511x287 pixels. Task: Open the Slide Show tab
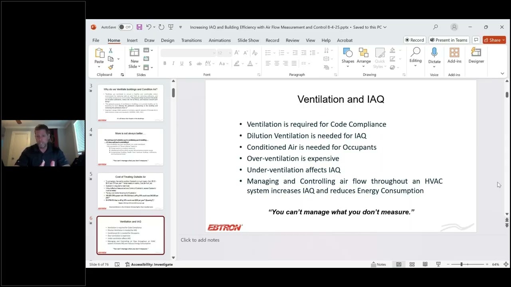pyautogui.click(x=248, y=40)
